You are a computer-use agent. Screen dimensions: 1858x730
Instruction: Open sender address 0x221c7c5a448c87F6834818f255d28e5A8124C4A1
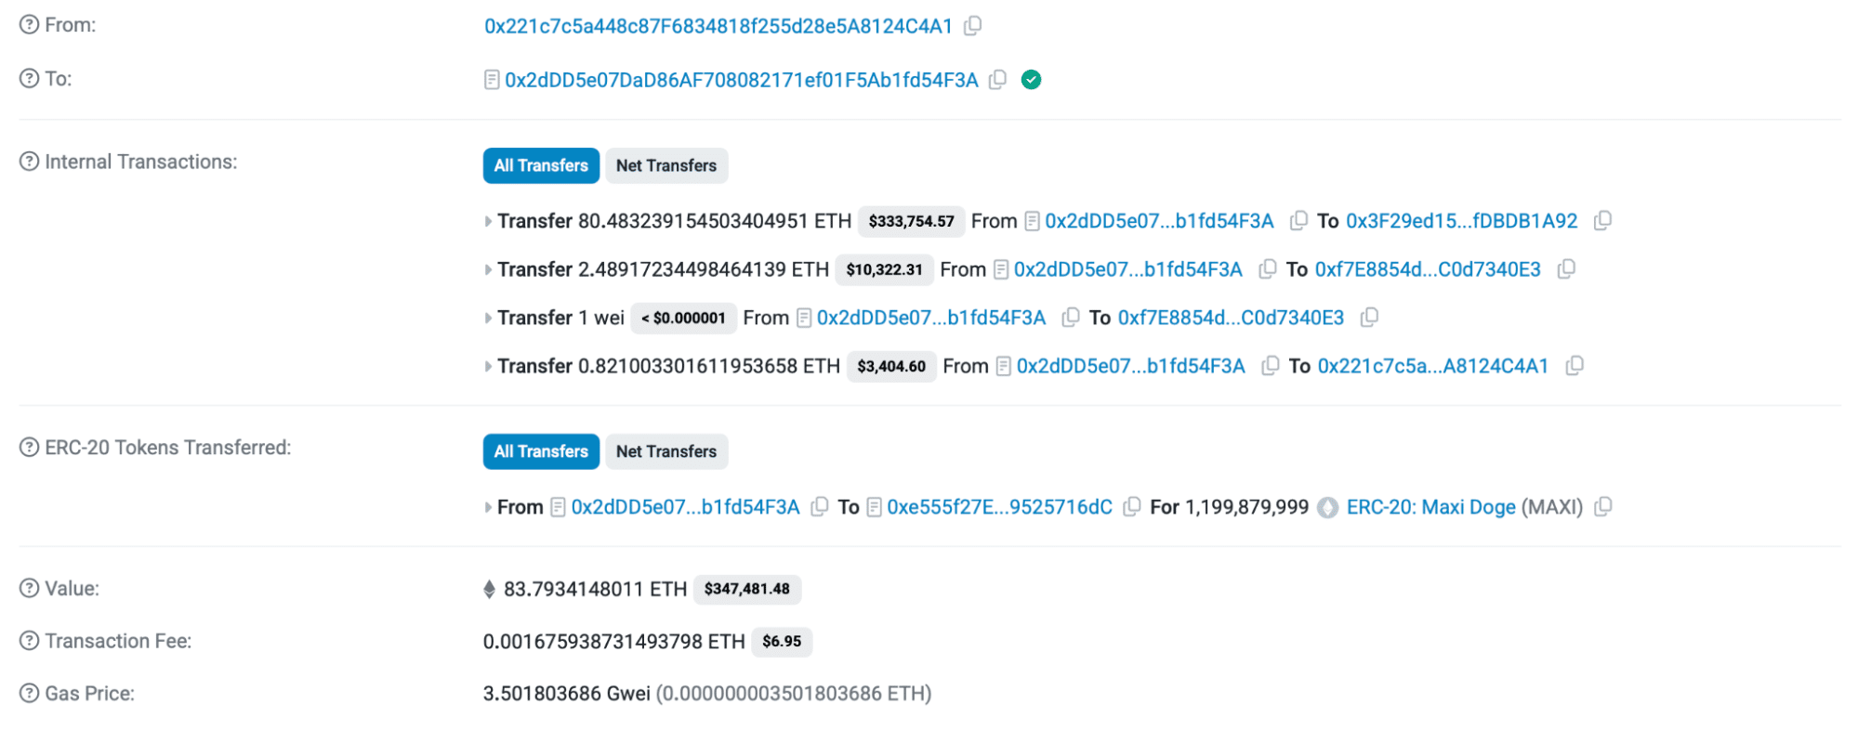click(718, 26)
